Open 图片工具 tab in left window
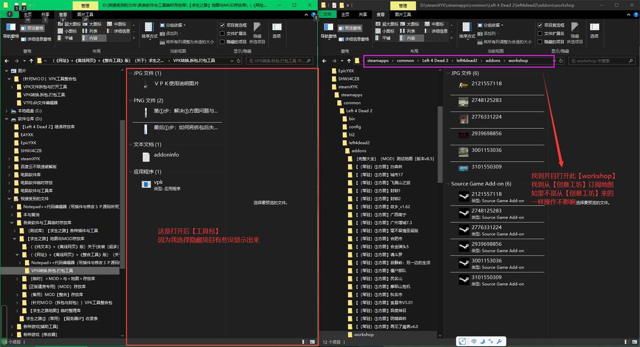This screenshot has height=347, width=640. pyautogui.click(x=85, y=14)
